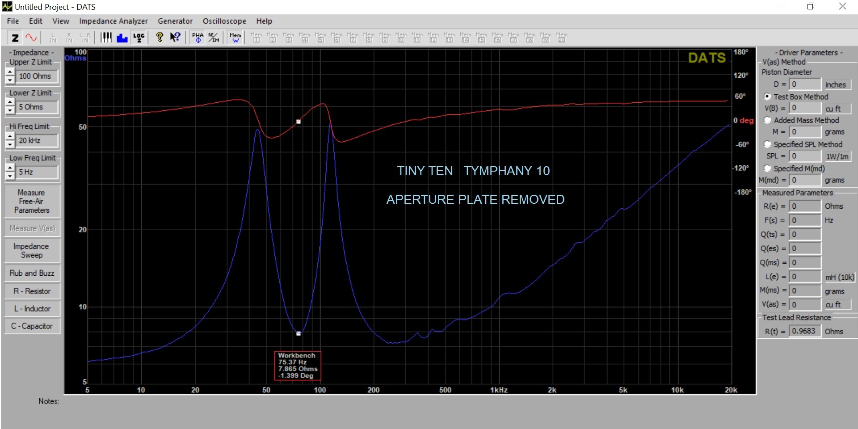Start an Impedance Sweep
The height and width of the screenshot is (429, 858).
click(32, 251)
